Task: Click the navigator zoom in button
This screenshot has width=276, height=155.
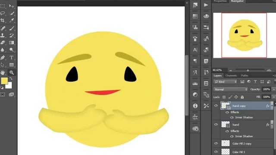Action: [x=269, y=70]
